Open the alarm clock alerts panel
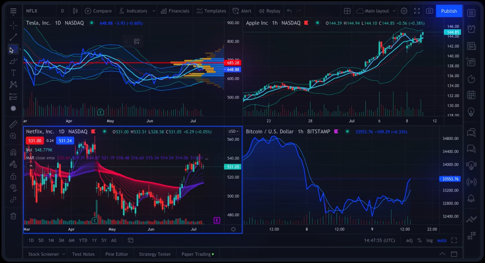 471,29
